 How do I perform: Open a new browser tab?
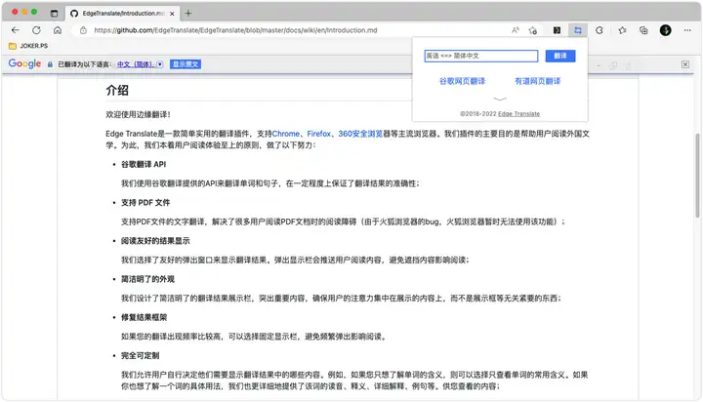[188, 13]
